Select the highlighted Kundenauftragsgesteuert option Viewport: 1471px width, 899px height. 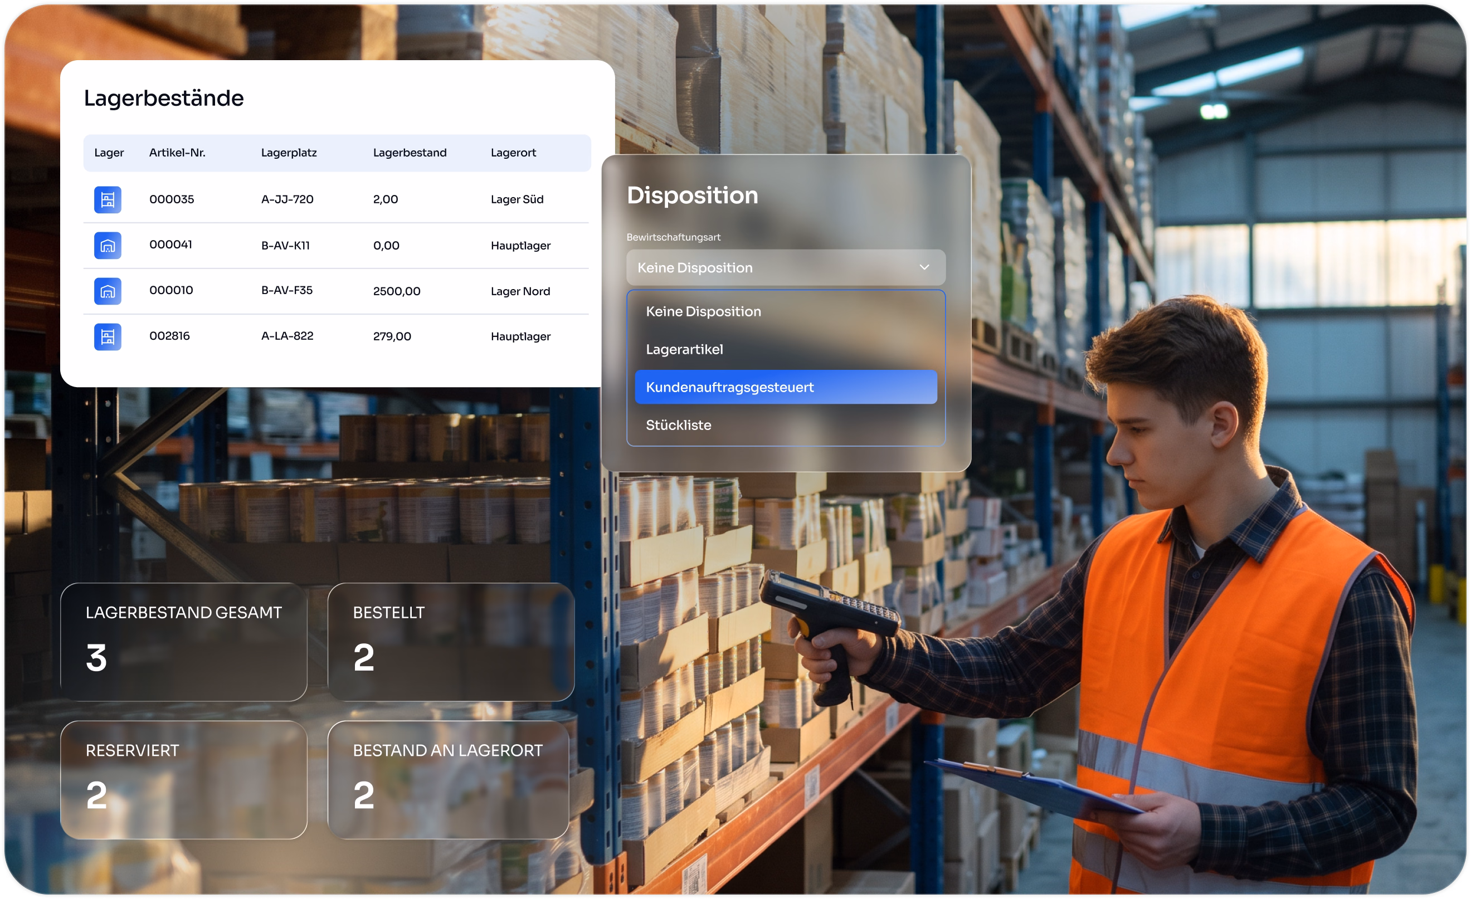click(x=786, y=387)
